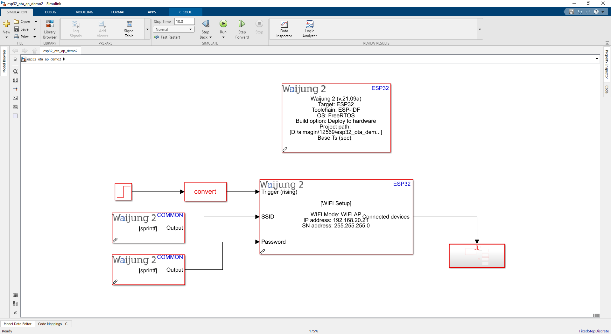611x334 pixels.
Task: Open the Property Inspector side panel
Action: tap(607, 64)
